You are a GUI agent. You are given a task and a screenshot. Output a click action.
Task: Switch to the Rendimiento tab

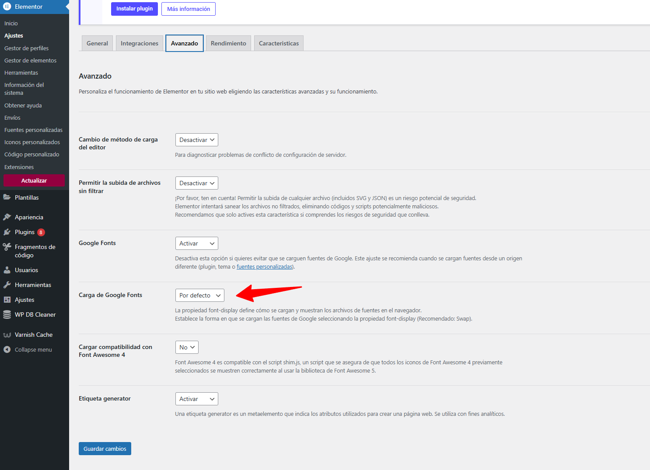coord(228,43)
